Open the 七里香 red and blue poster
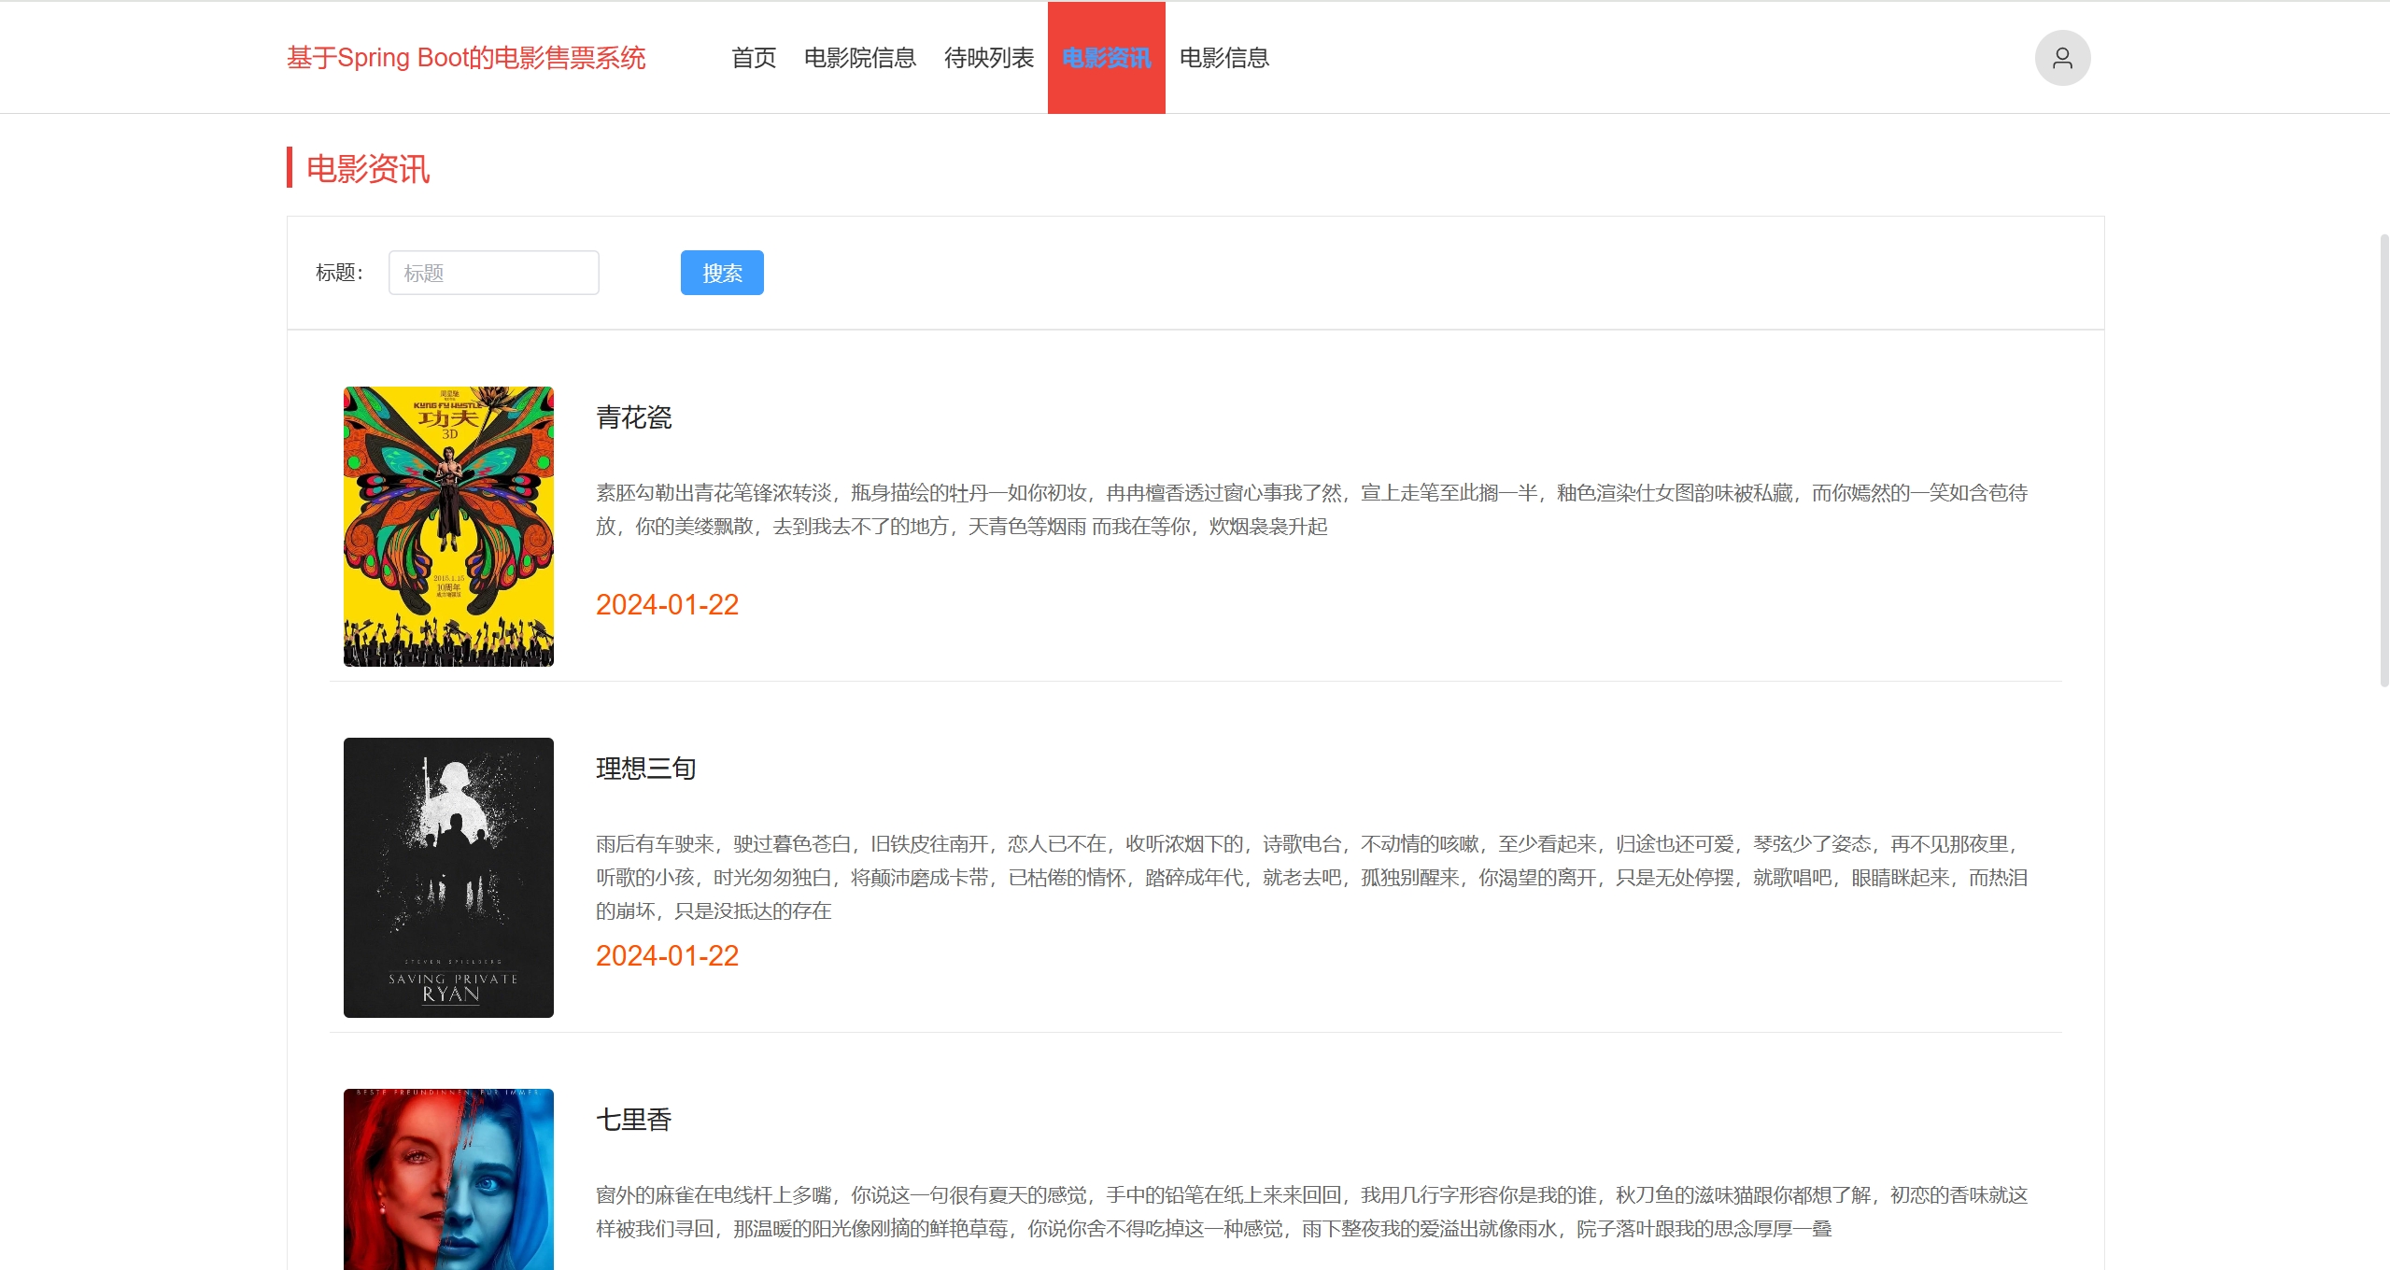Screen dimensions: 2390x1270 (448, 1179)
